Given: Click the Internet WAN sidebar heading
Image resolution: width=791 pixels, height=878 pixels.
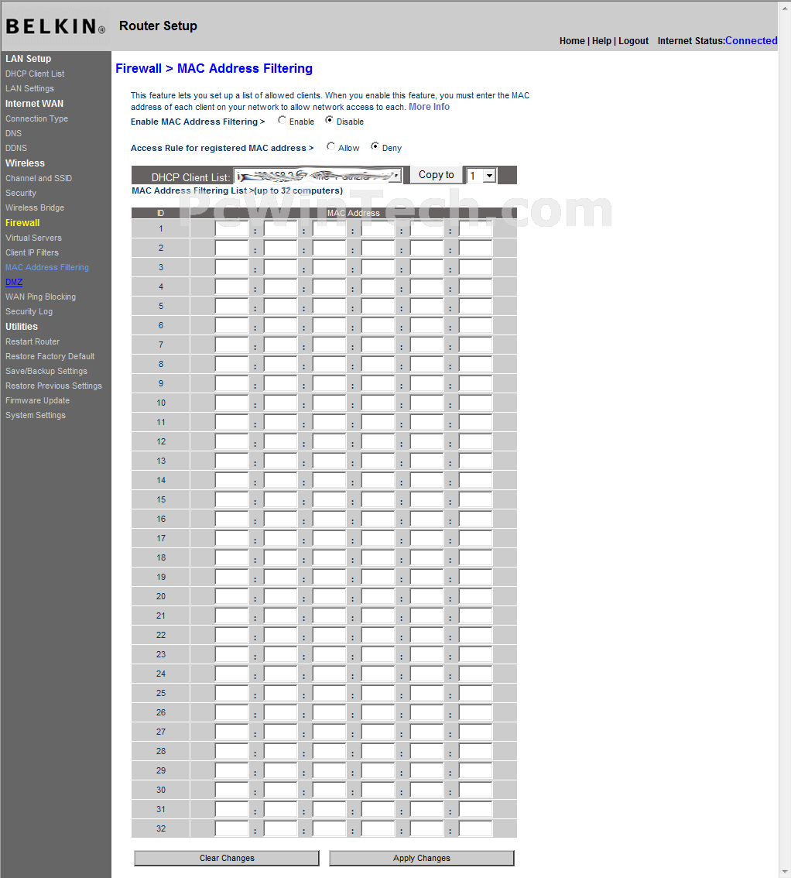Looking at the screenshot, I should pyautogui.click(x=34, y=104).
